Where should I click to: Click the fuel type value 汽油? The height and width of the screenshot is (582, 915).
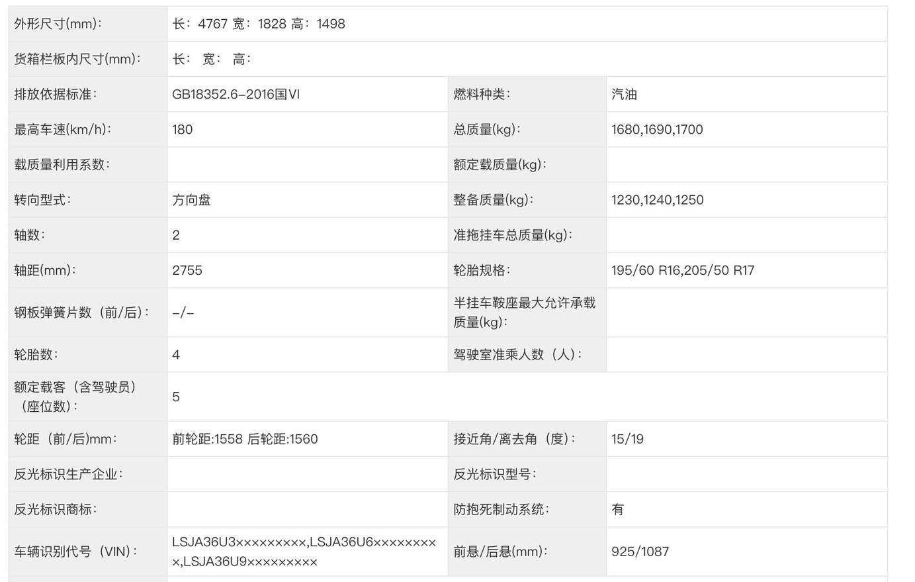click(624, 94)
